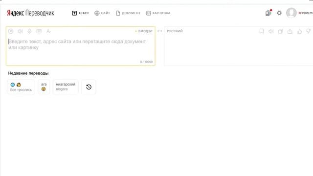
Task: Open the virtual keyboard icon
Action: [x=39, y=31]
